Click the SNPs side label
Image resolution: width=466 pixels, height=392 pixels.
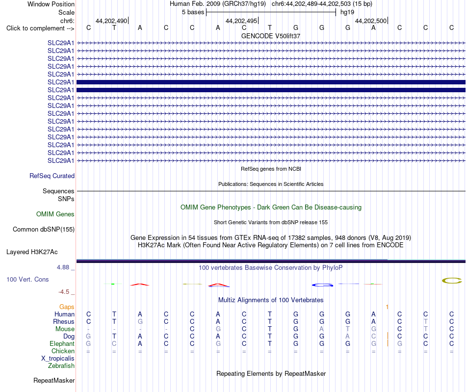[x=66, y=199]
